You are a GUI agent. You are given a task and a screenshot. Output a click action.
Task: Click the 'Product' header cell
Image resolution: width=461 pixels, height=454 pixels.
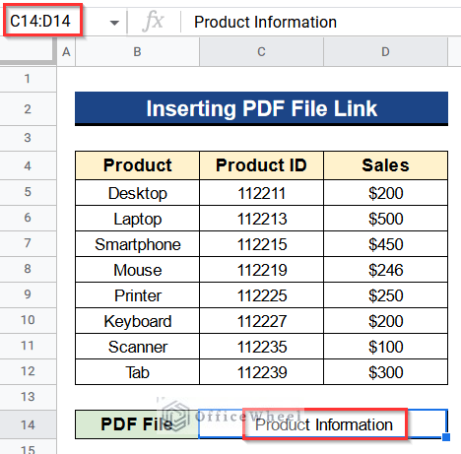(137, 165)
